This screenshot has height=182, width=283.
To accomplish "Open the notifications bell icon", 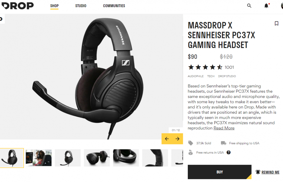I will 266,6.
